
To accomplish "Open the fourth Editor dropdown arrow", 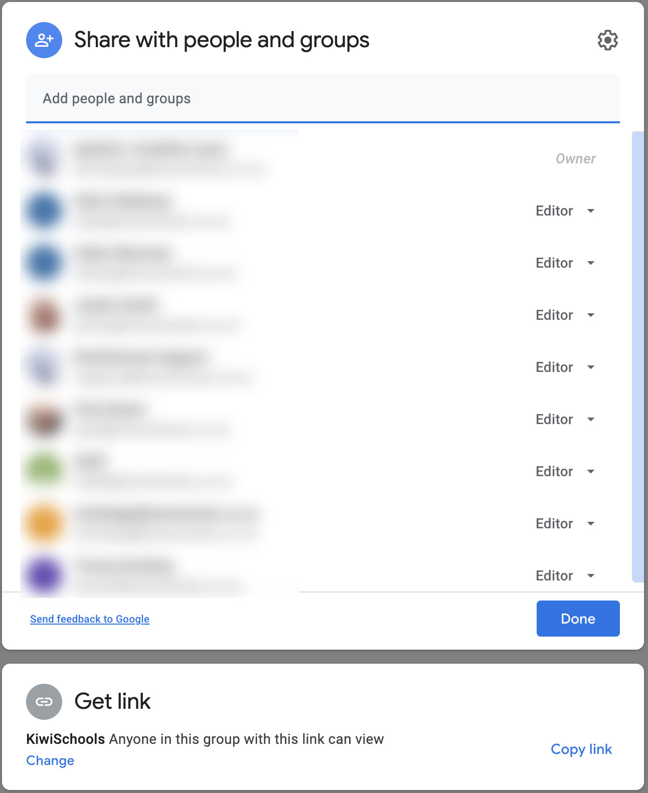I will click(591, 367).
